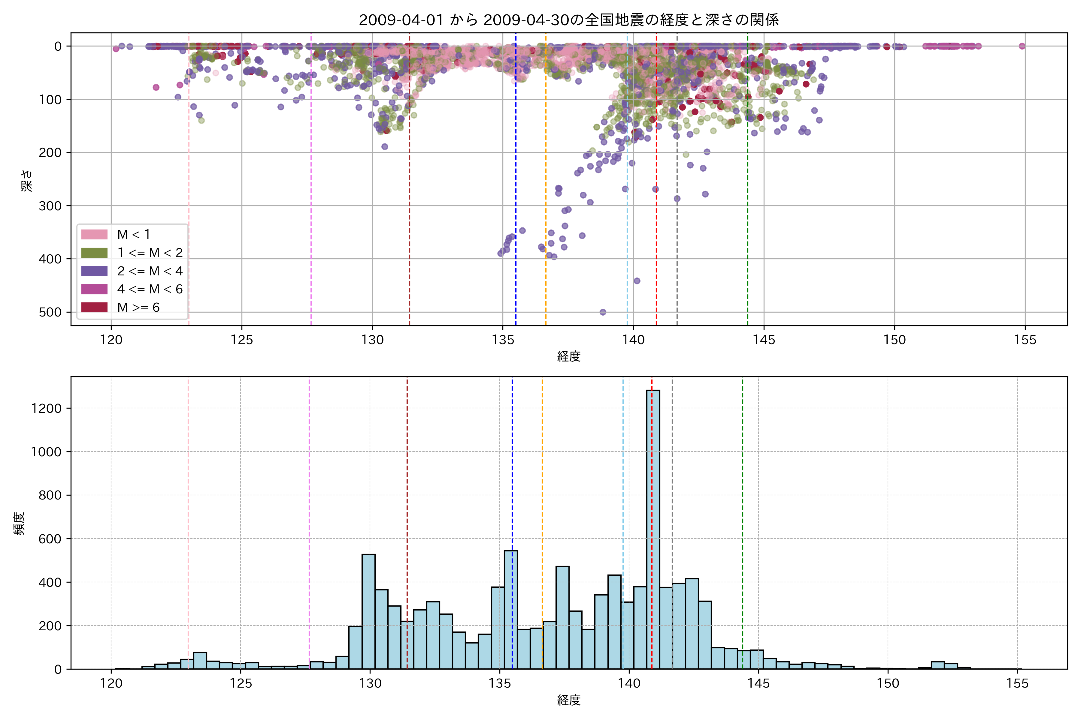Click the 500 depth tick label

click(x=50, y=312)
